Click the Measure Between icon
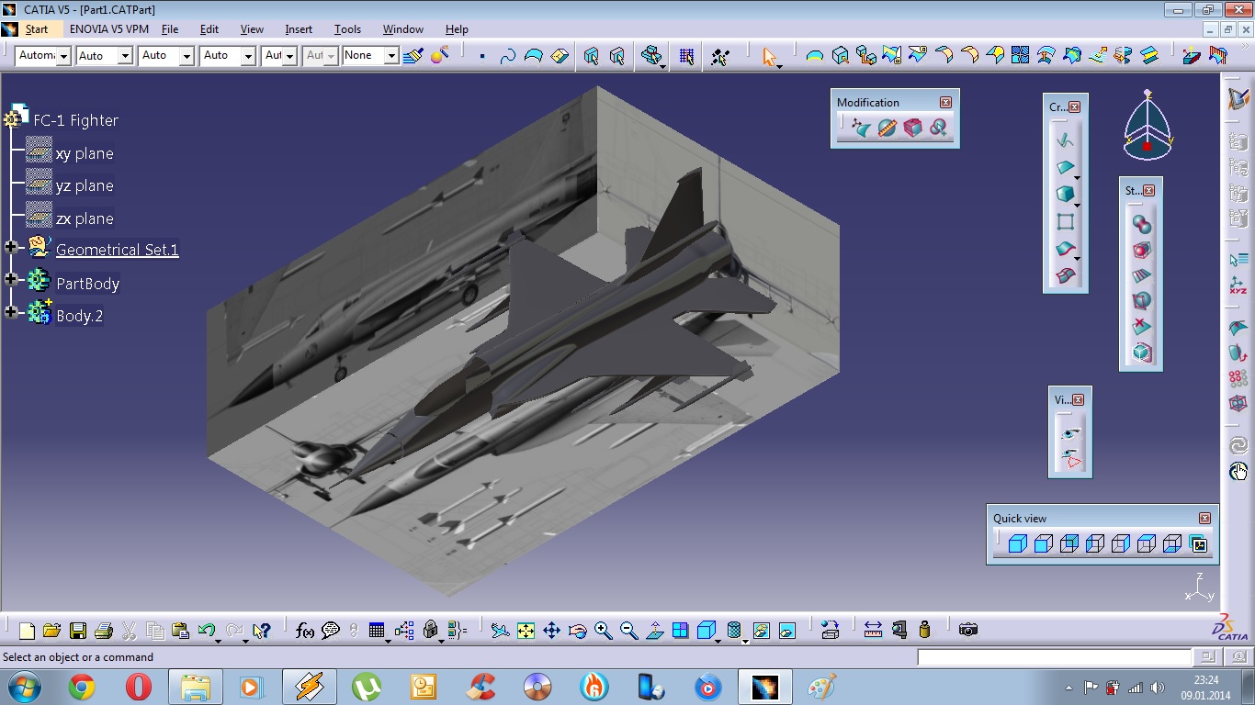The image size is (1255, 705). pos(873,630)
